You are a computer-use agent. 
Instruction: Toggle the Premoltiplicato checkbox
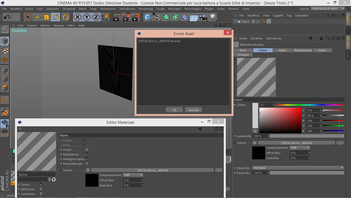(x=87, y=164)
